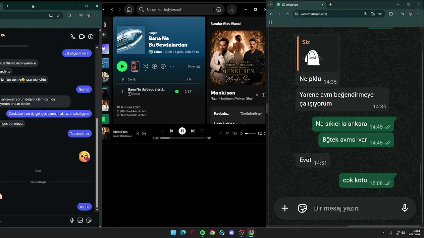This screenshot has width=424, height=238.
Task: Start a video call in the left chat window
Action: [x=82, y=37]
